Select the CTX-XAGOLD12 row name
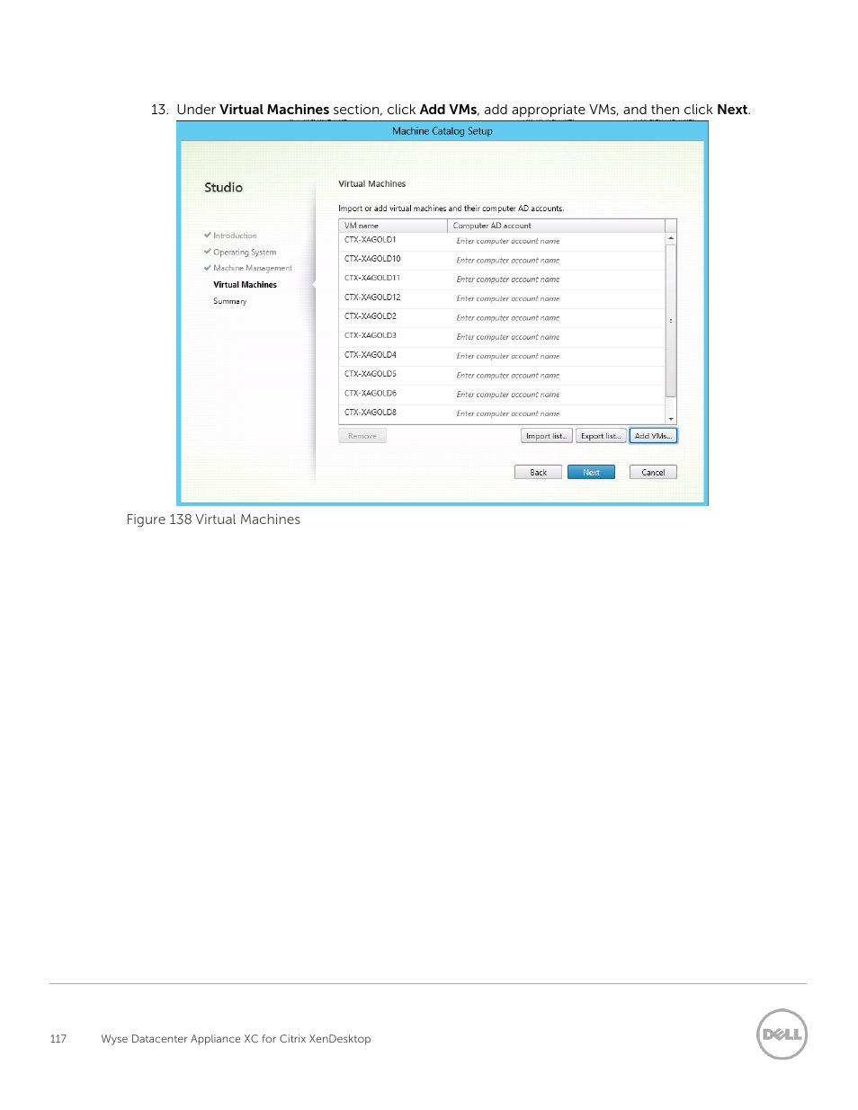Screen dimensions: 858x1110 pos(372,297)
